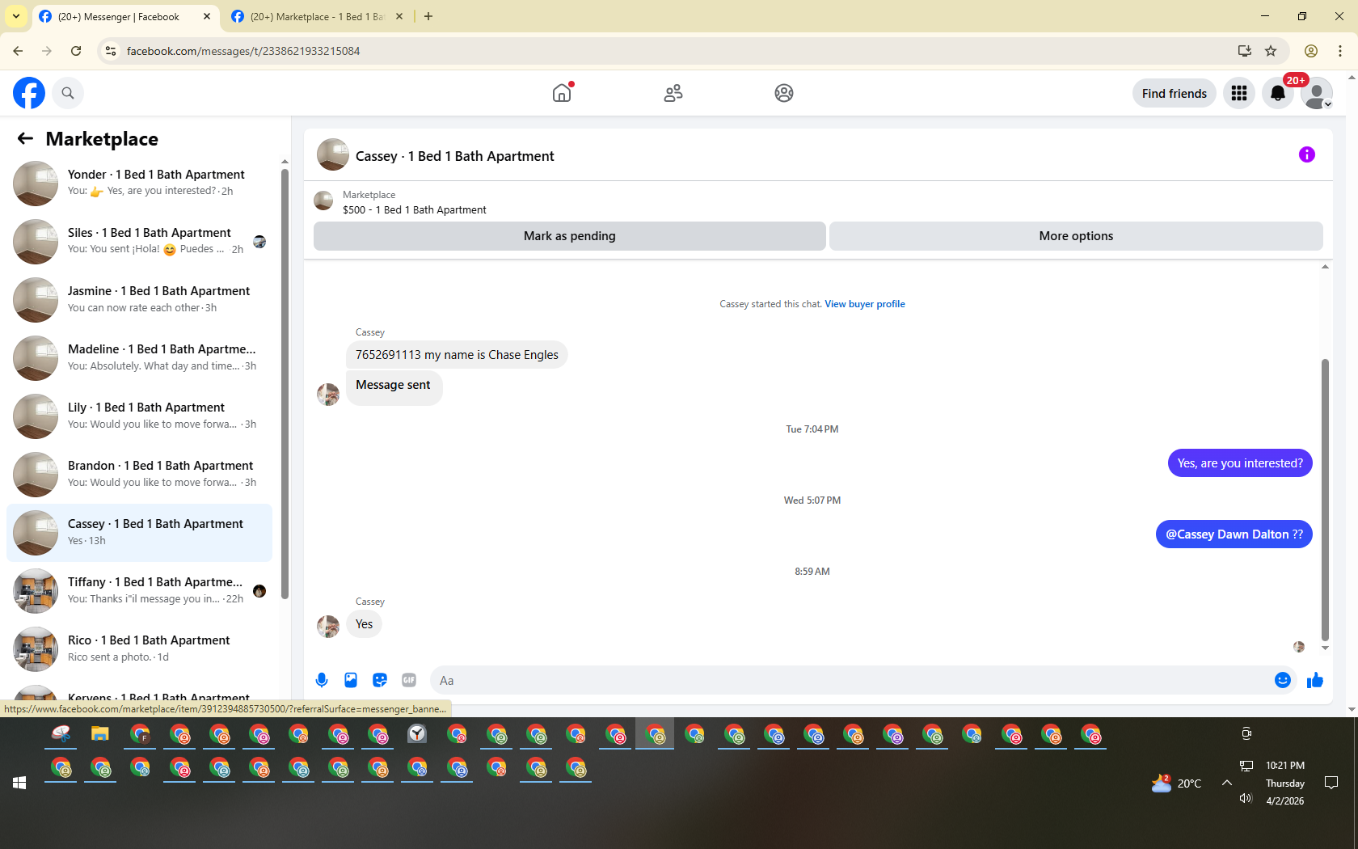Screen dimensions: 1358x849
Task: Open the Chrome three-dot menu
Action: (x=1340, y=51)
